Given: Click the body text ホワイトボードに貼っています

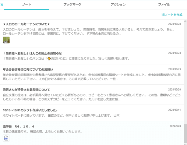Looking at the screenshot, I should pos(61,116).
